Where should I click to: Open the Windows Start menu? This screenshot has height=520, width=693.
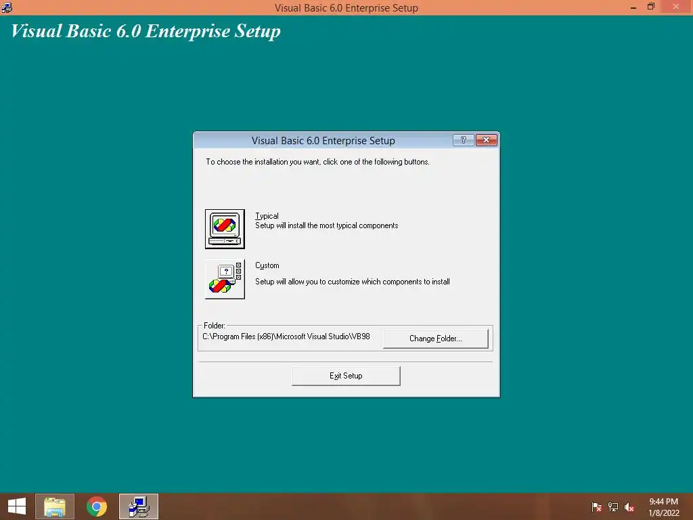coord(17,506)
